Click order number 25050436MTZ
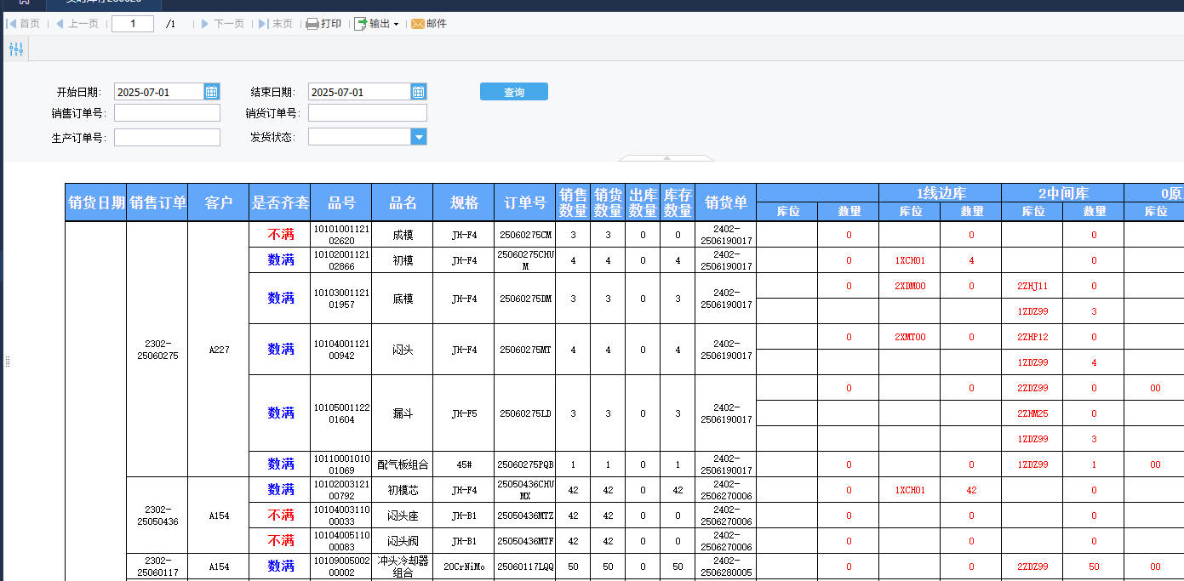 [525, 515]
